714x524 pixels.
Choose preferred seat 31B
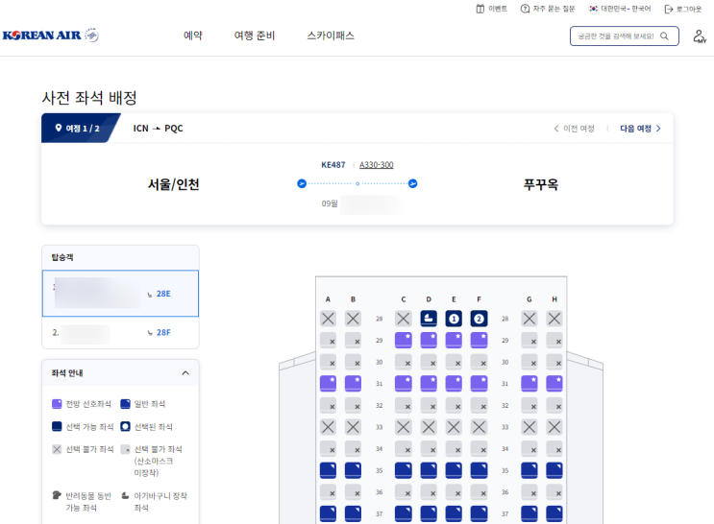click(x=353, y=384)
